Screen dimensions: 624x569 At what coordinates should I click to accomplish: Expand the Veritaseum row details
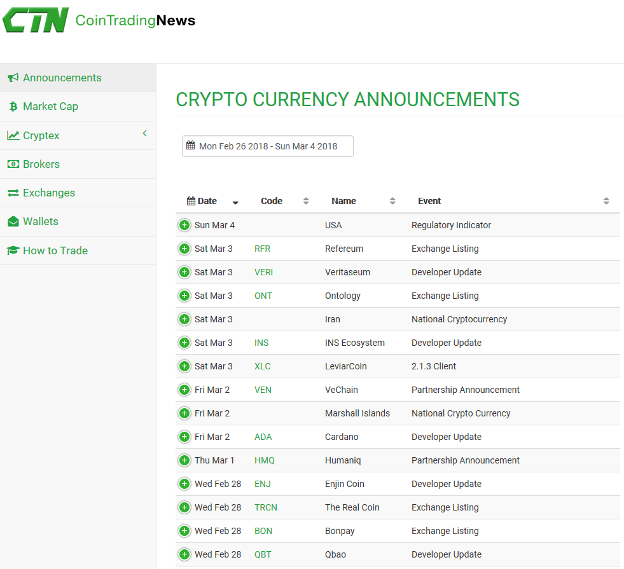184,272
